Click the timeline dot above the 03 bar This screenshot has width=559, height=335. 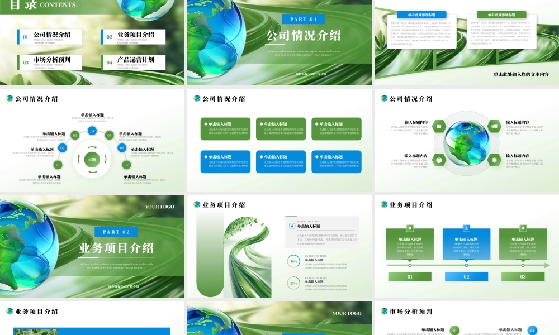(x=523, y=265)
